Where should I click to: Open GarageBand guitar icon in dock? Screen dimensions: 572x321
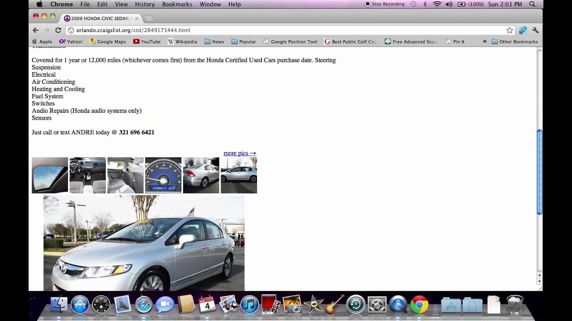tap(334, 305)
